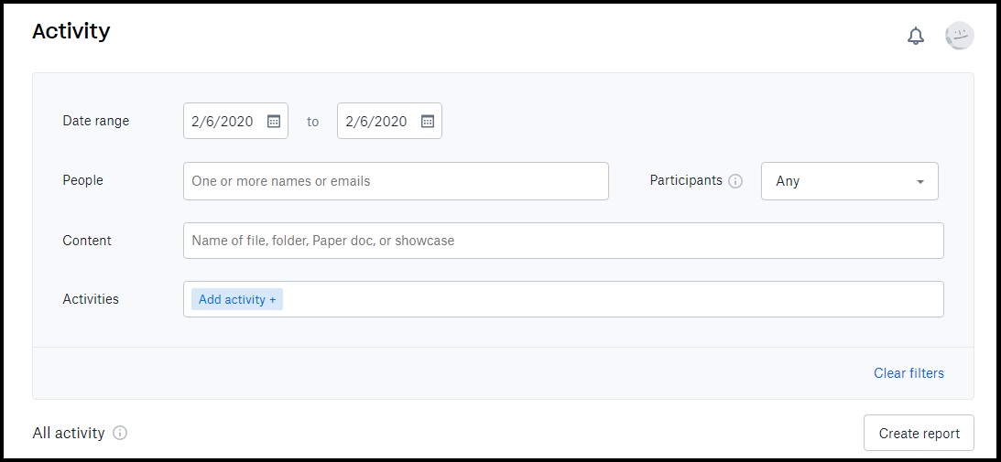
Task: Click the All activity label
Action: point(69,434)
